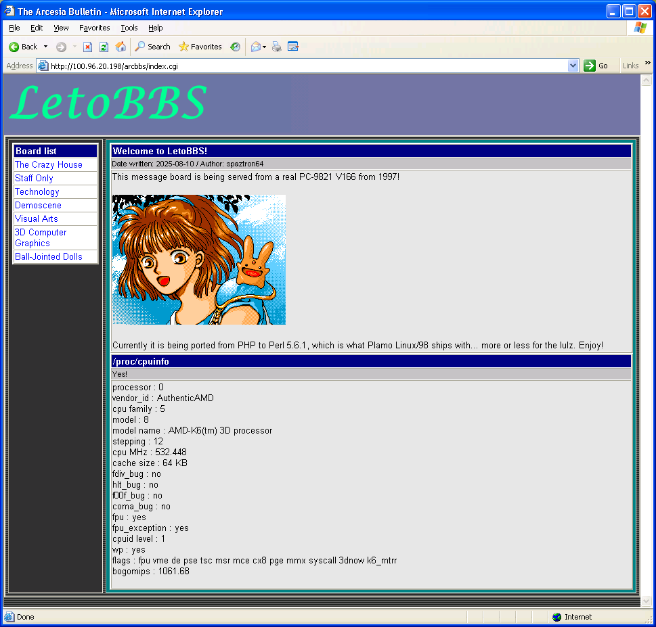This screenshot has width=656, height=627.
Task: Expand the address bar URL dropdown
Action: pos(573,66)
